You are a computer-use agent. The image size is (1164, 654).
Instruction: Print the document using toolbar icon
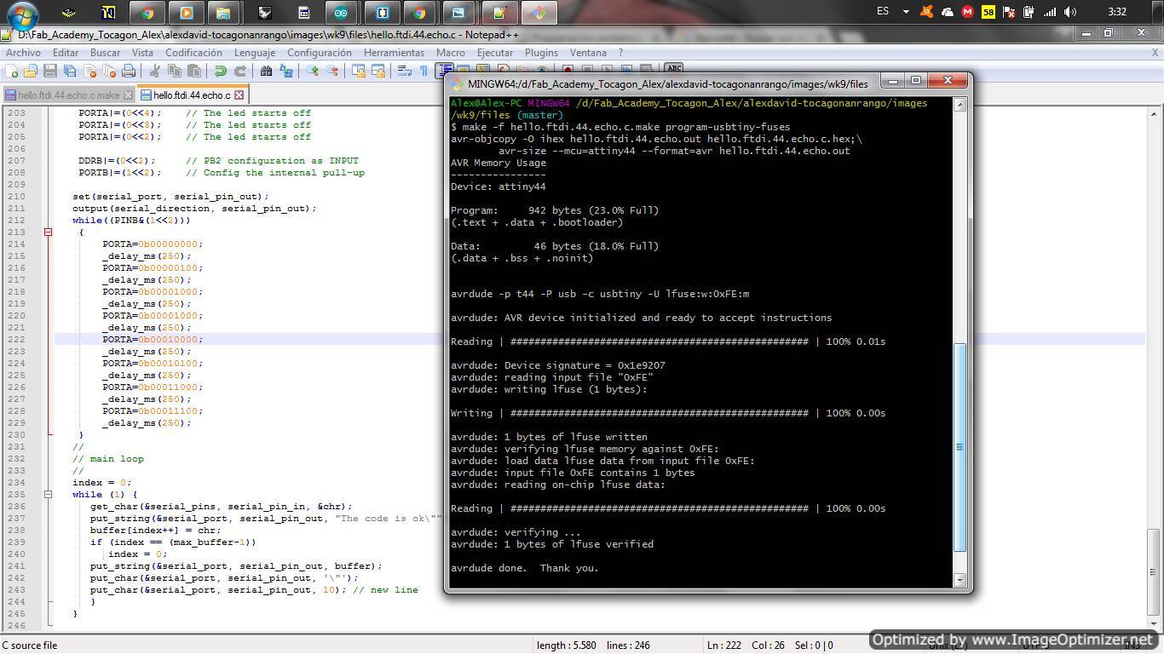[x=128, y=72]
